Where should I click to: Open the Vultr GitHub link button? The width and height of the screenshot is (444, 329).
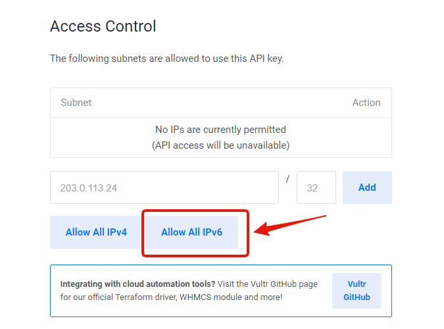357,291
